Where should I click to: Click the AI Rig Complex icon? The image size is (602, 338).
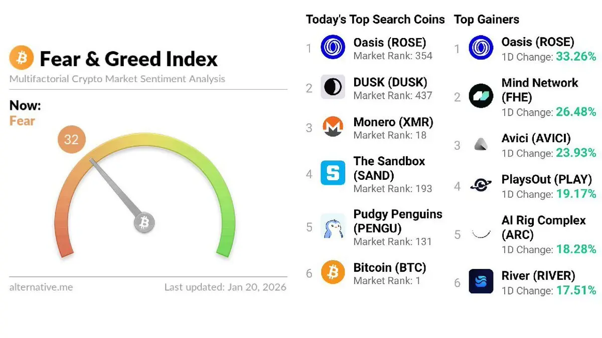click(481, 233)
